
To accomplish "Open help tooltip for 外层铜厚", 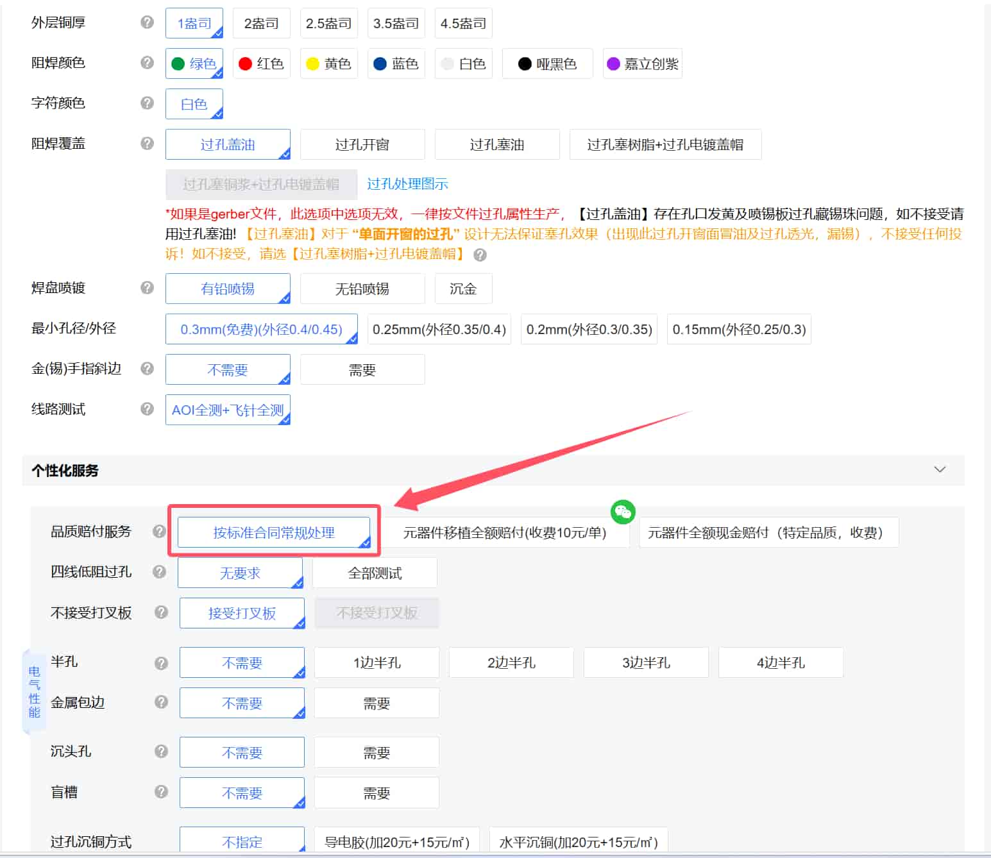I will pos(146,21).
